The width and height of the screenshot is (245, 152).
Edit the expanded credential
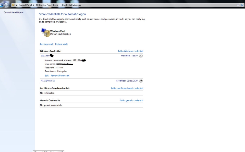coord(46,75)
